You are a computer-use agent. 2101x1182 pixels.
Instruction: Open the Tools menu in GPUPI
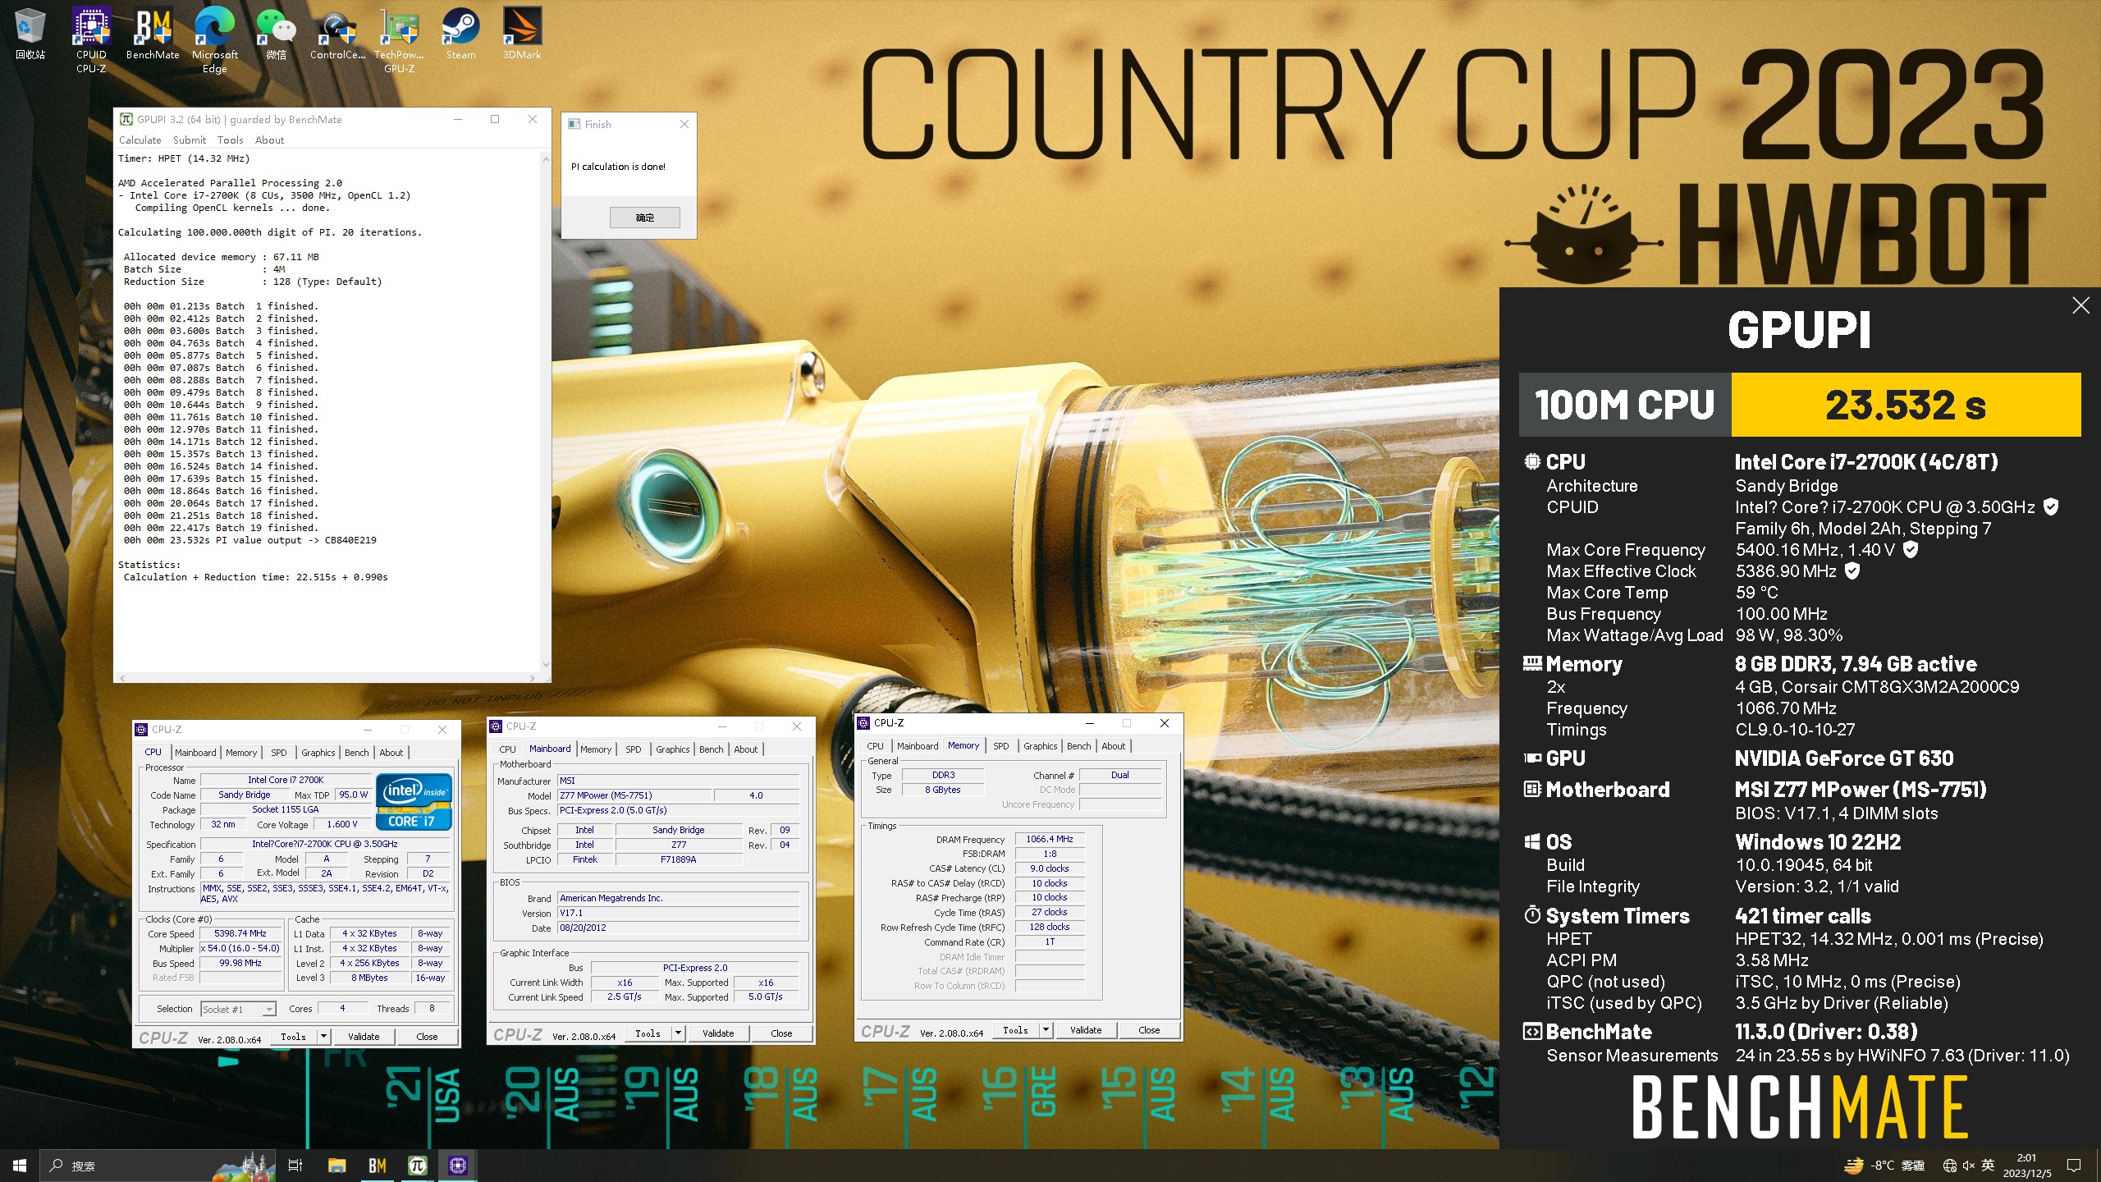coord(230,140)
